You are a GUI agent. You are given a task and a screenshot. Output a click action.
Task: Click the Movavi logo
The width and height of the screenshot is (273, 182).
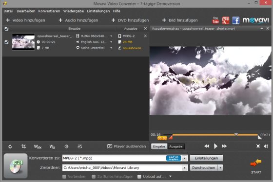(x=255, y=20)
